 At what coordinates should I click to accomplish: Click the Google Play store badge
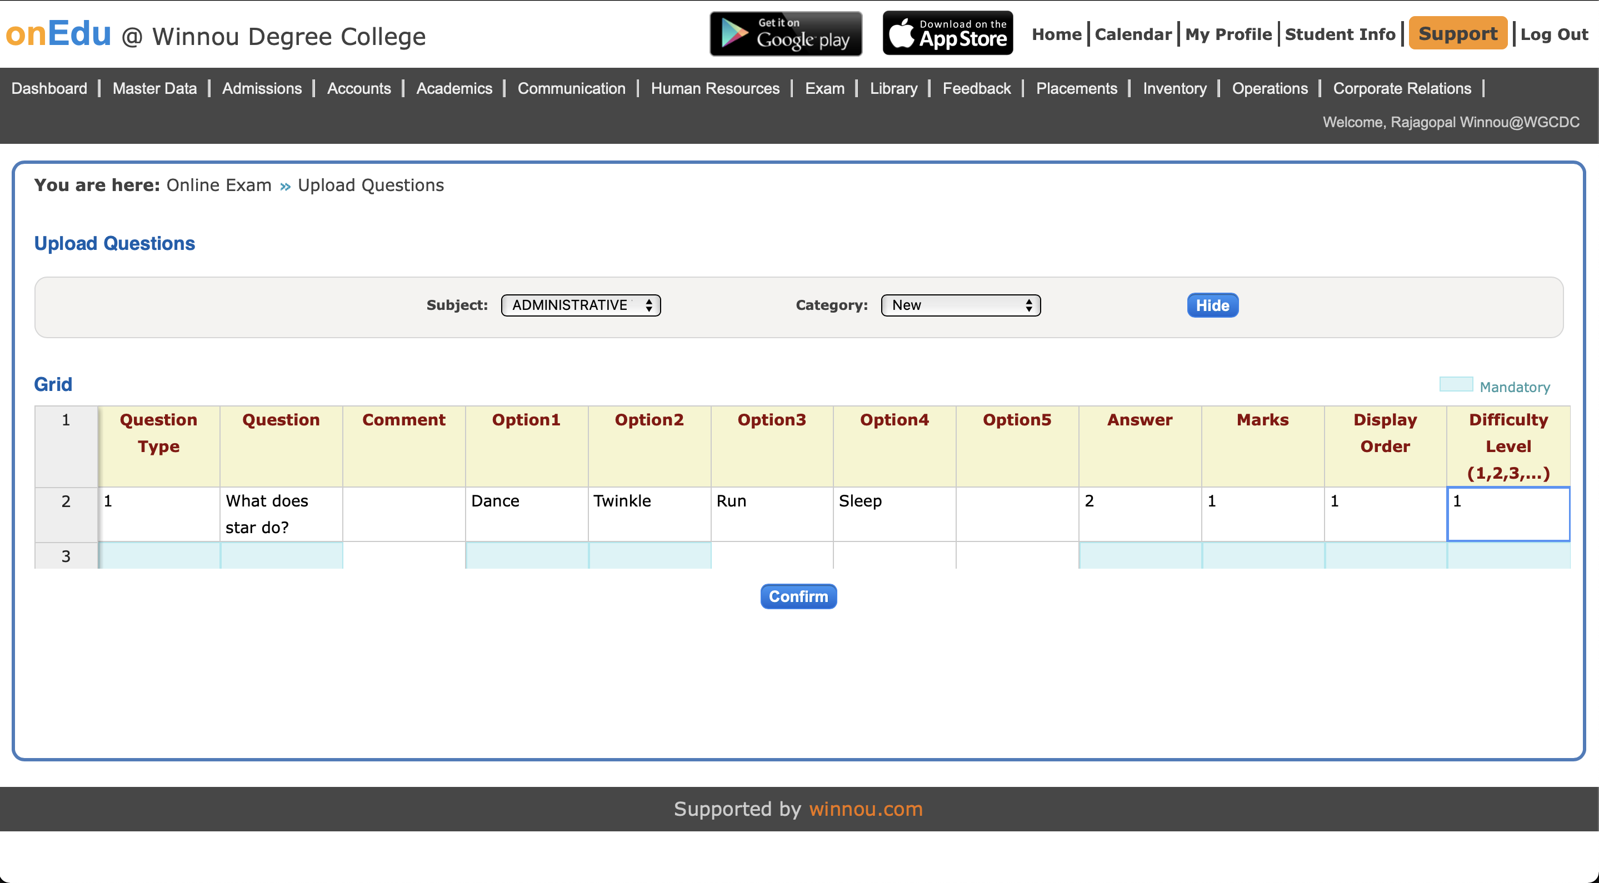[785, 33]
